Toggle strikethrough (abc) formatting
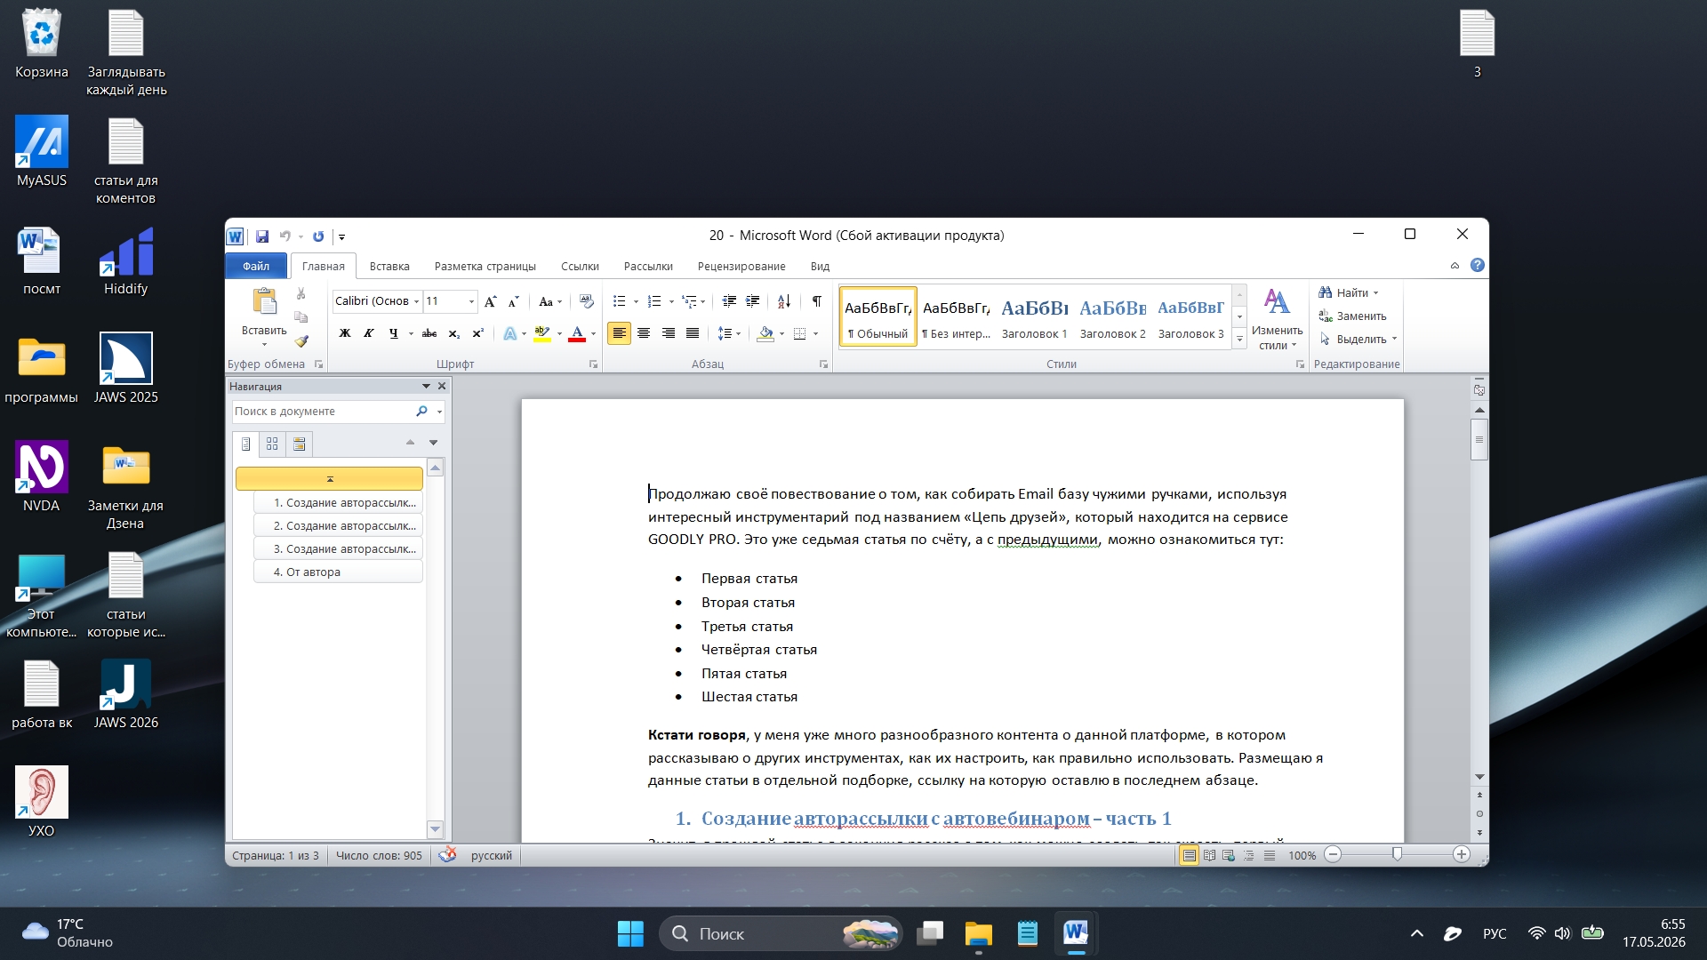 [x=429, y=334]
